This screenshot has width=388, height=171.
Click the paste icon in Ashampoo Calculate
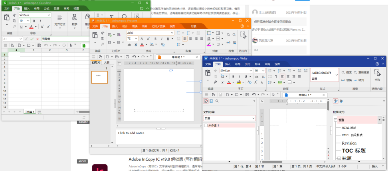pos(7,17)
